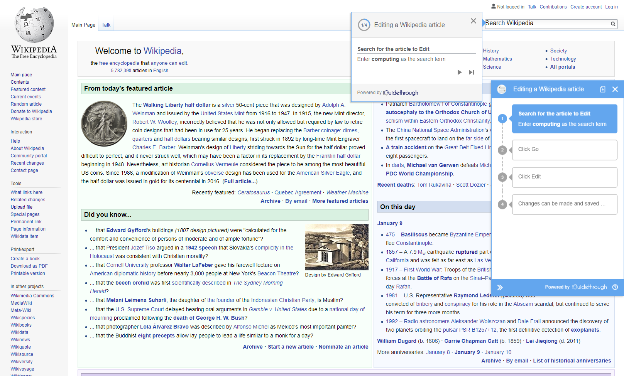This screenshot has width=624, height=376.
Task: Select Changes can be made and saved step
Action: pos(565,204)
